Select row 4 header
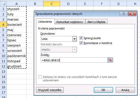The image size is (140, 98). (3, 24)
